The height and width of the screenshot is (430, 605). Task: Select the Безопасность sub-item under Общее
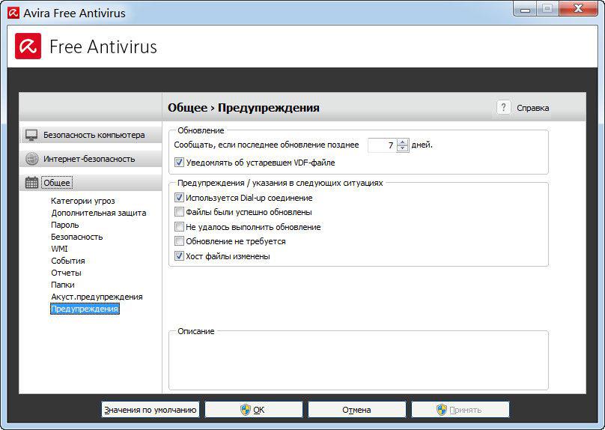coord(77,237)
